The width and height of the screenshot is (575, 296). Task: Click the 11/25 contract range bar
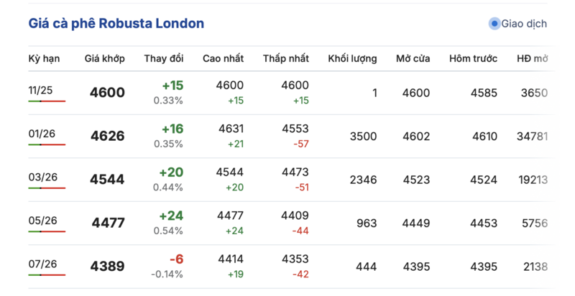[x=47, y=101]
